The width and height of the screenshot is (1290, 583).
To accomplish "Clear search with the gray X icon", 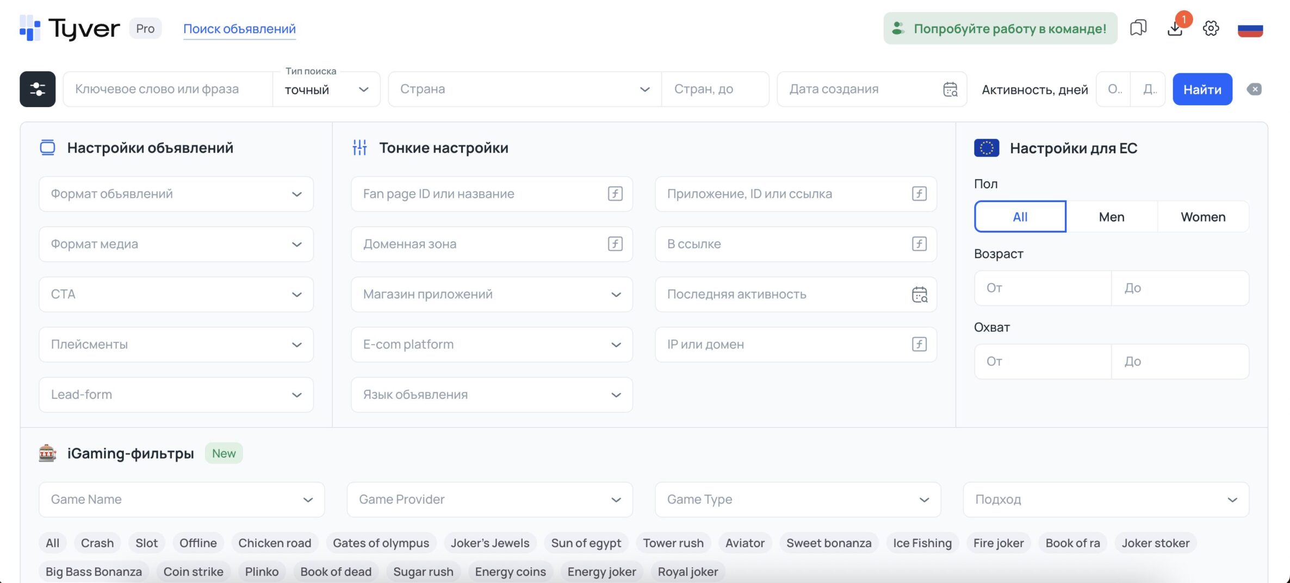I will 1255,89.
